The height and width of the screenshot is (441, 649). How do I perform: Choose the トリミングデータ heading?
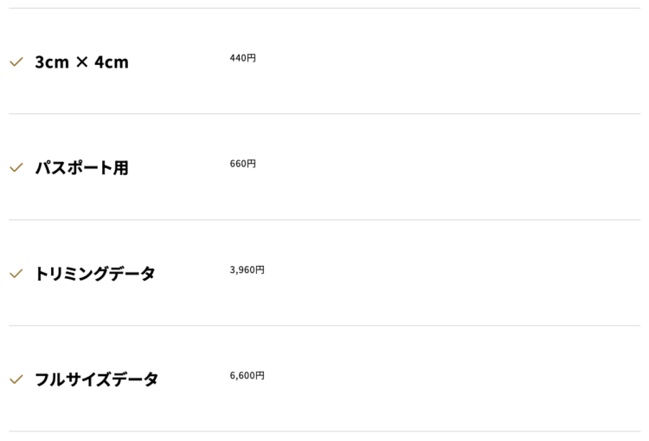coord(95,274)
